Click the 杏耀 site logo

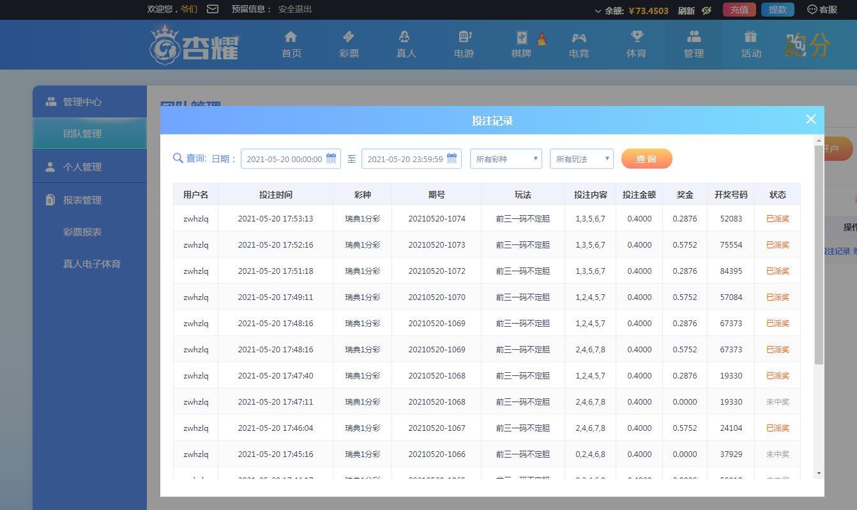pyautogui.click(x=194, y=45)
